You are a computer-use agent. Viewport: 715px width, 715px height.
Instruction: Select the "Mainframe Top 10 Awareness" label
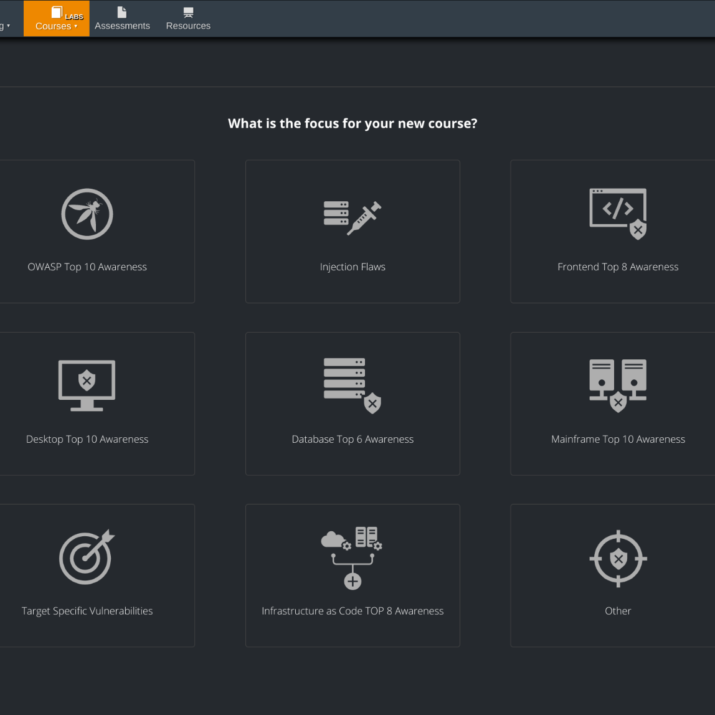click(x=618, y=439)
